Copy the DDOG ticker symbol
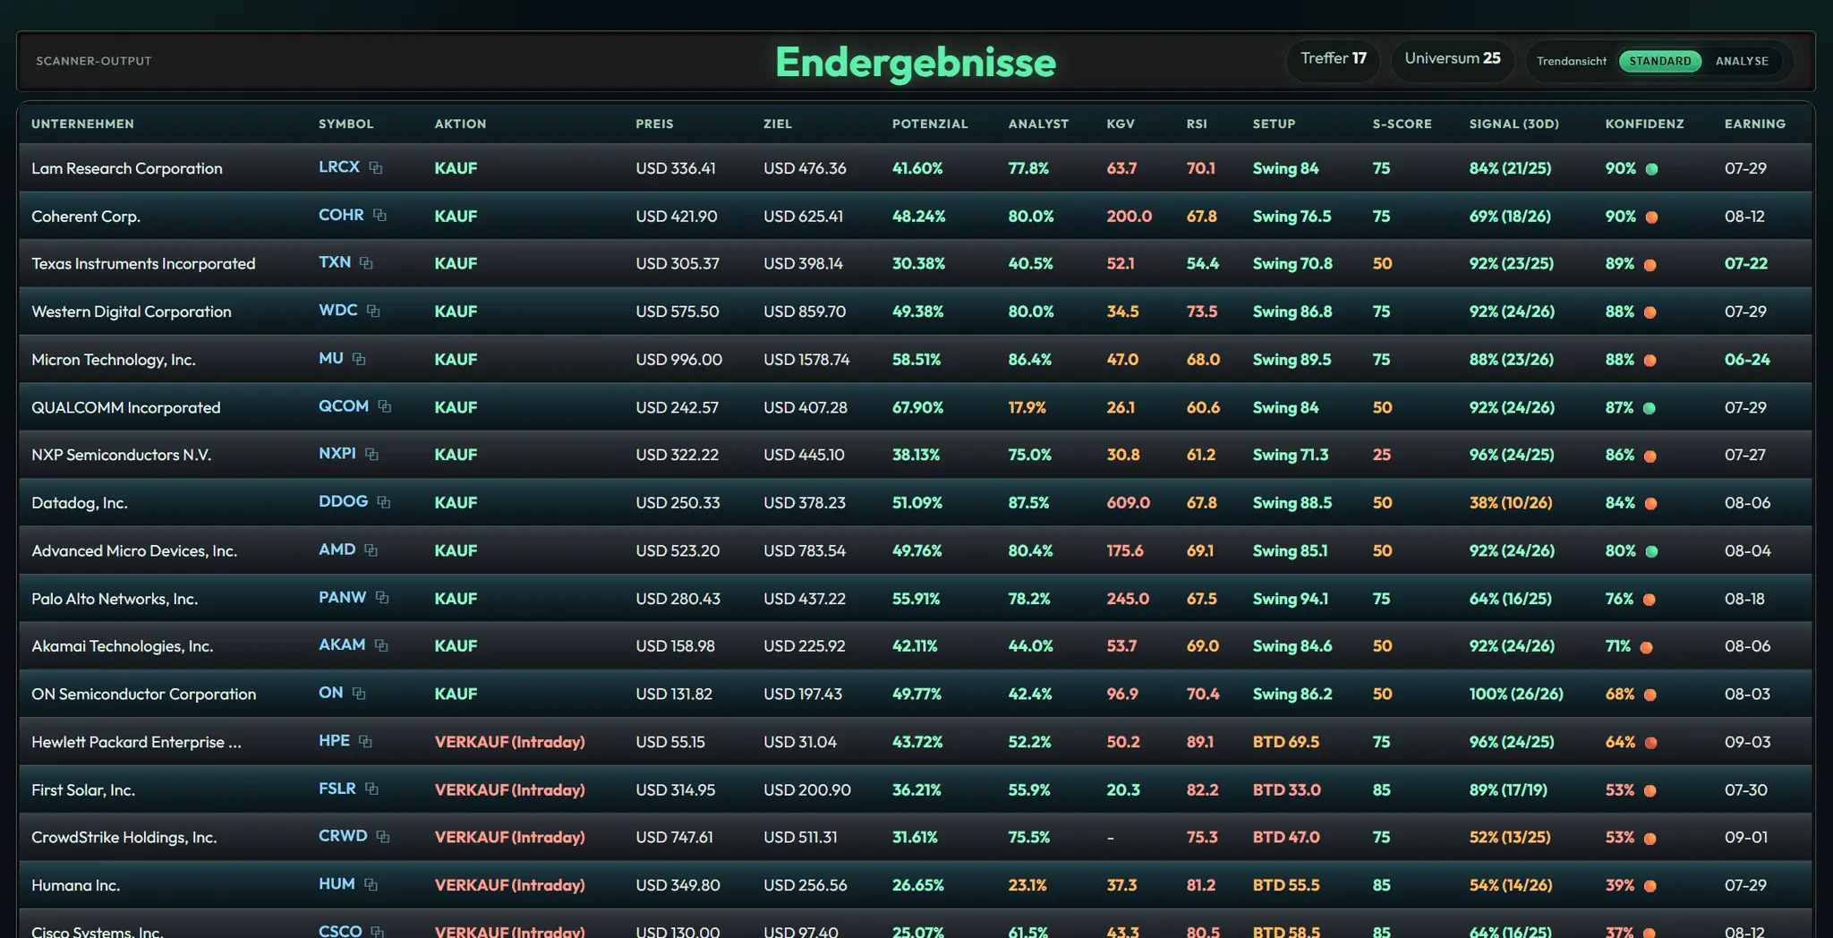Image resolution: width=1833 pixels, height=938 pixels. click(384, 502)
